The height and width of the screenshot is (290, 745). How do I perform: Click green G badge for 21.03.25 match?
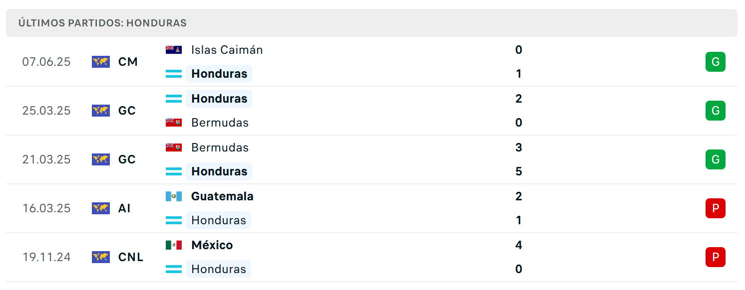pos(716,159)
